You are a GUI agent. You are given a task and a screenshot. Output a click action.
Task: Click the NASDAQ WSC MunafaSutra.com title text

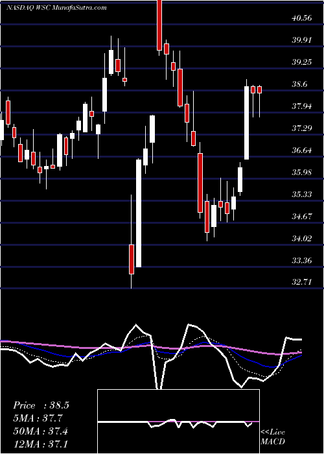pos(56,8)
